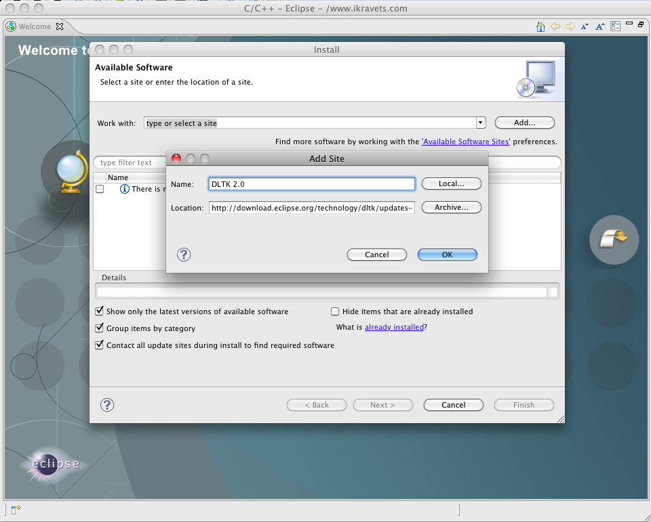Click the resize grip of Install dialog
651x522 pixels.
(561, 419)
